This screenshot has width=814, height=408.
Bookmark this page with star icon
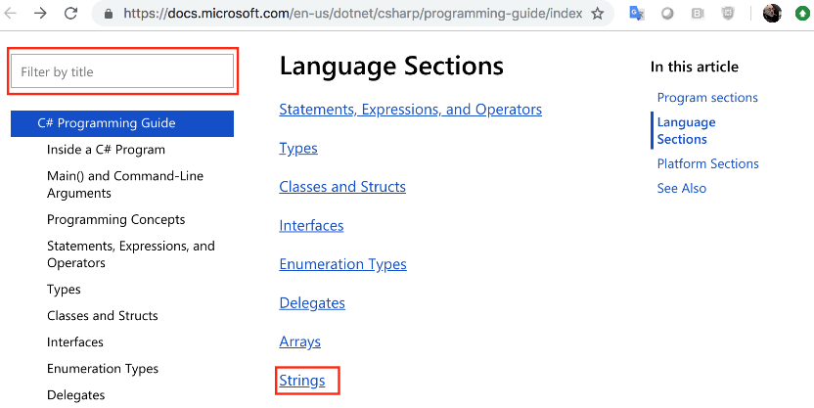tap(598, 14)
